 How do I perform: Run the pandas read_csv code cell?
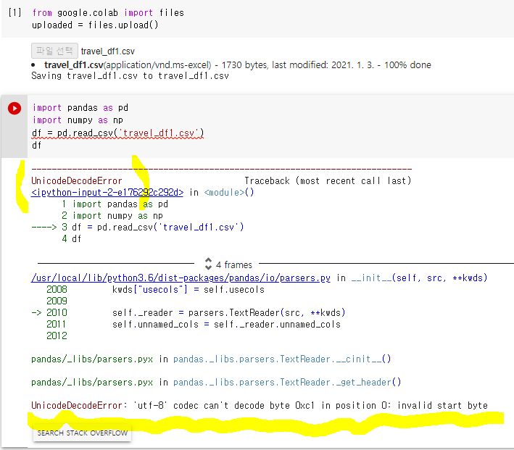pyautogui.click(x=14, y=108)
